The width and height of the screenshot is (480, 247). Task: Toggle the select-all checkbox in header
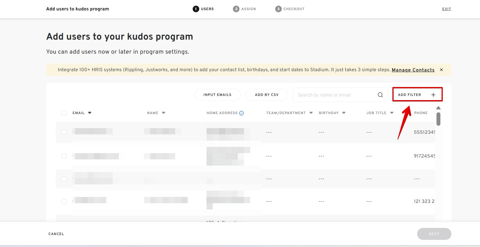coord(64,113)
